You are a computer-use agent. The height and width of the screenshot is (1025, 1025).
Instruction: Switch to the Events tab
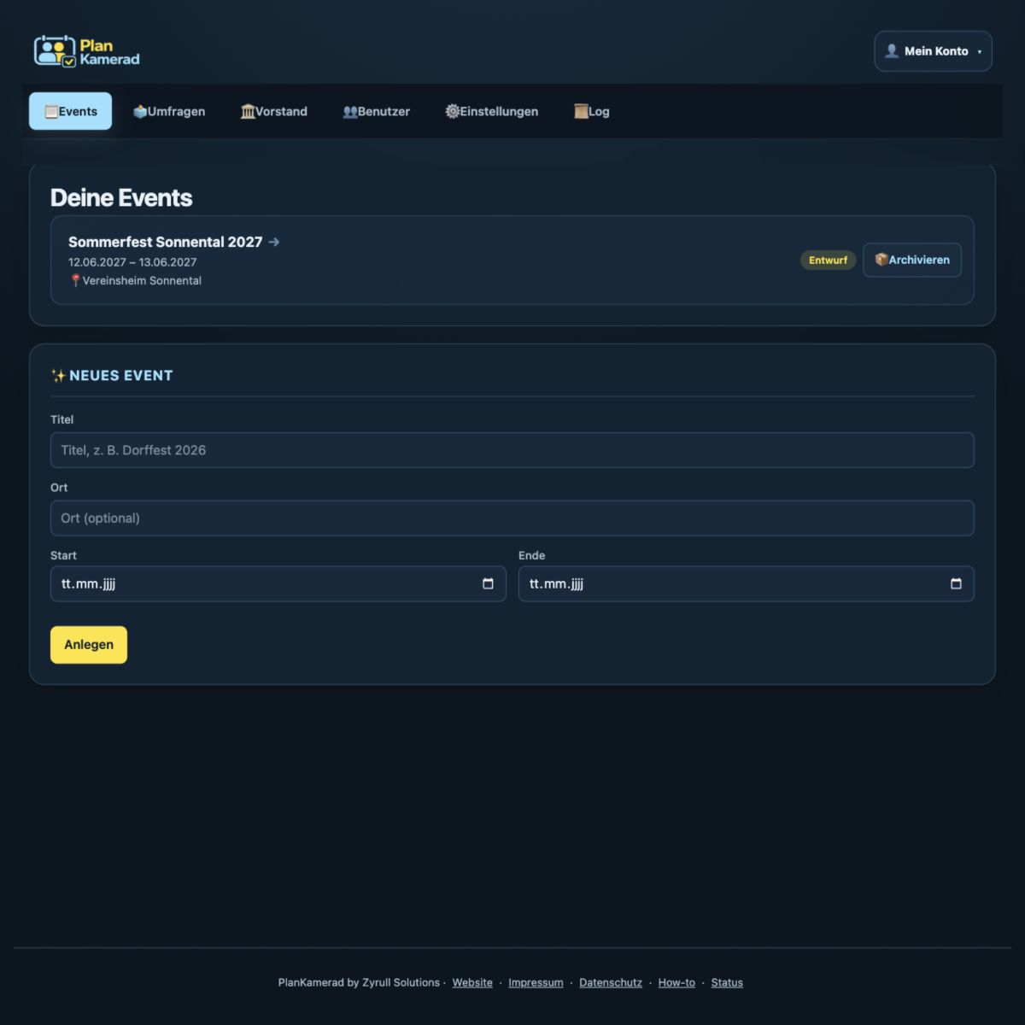pyautogui.click(x=70, y=111)
